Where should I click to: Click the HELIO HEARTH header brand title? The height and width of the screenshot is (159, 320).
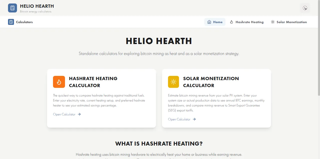37,6
